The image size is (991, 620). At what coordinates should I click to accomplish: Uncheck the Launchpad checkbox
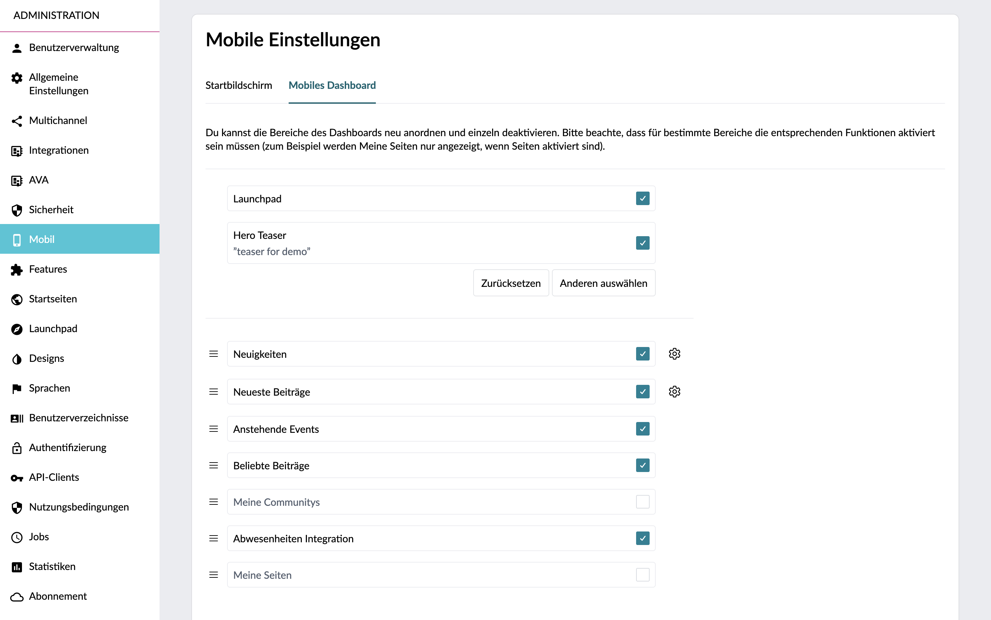pyautogui.click(x=642, y=198)
